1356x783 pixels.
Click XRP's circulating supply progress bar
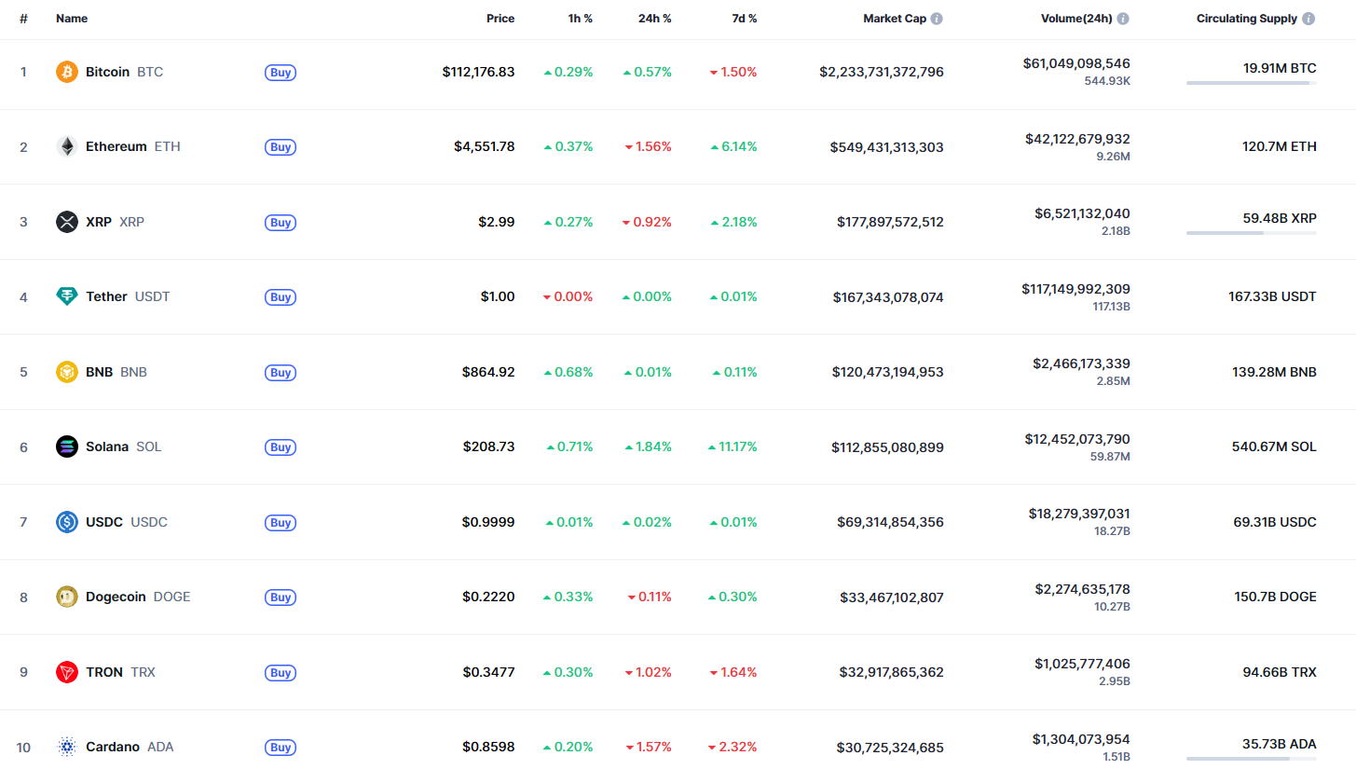(x=1252, y=233)
